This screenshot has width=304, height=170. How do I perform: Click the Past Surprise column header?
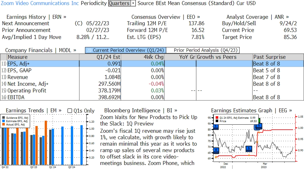(278, 57)
